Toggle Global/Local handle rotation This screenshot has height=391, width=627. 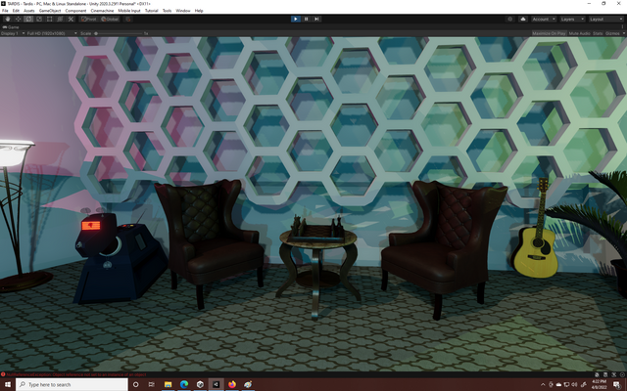pyautogui.click(x=110, y=19)
